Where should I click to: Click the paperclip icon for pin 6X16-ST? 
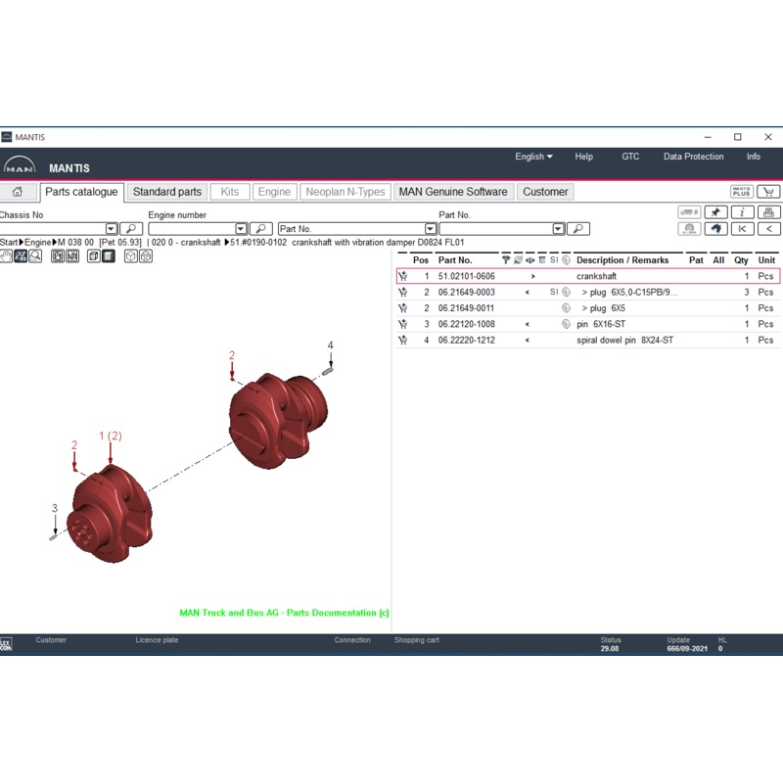(566, 324)
